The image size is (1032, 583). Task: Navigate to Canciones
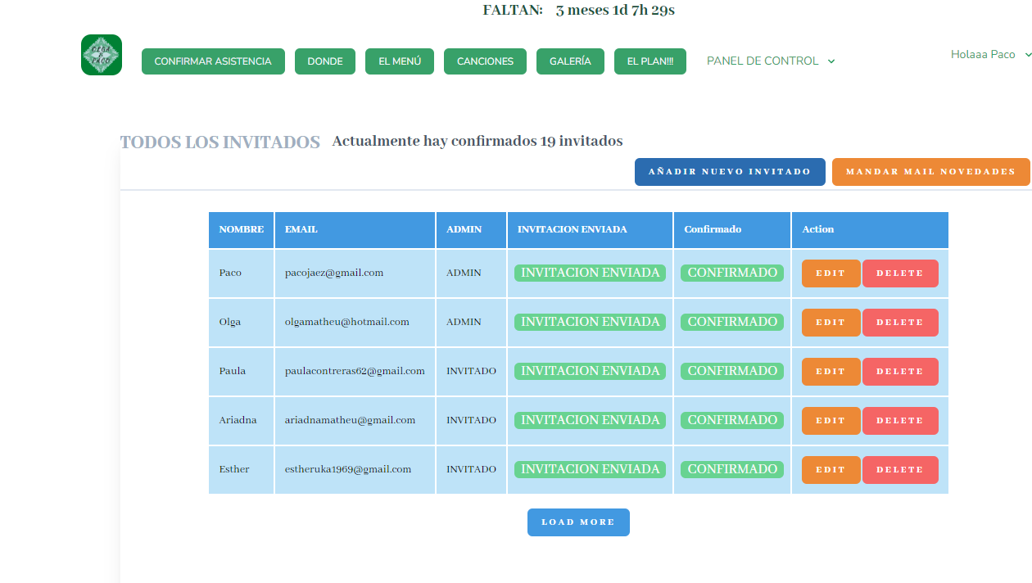pos(485,61)
